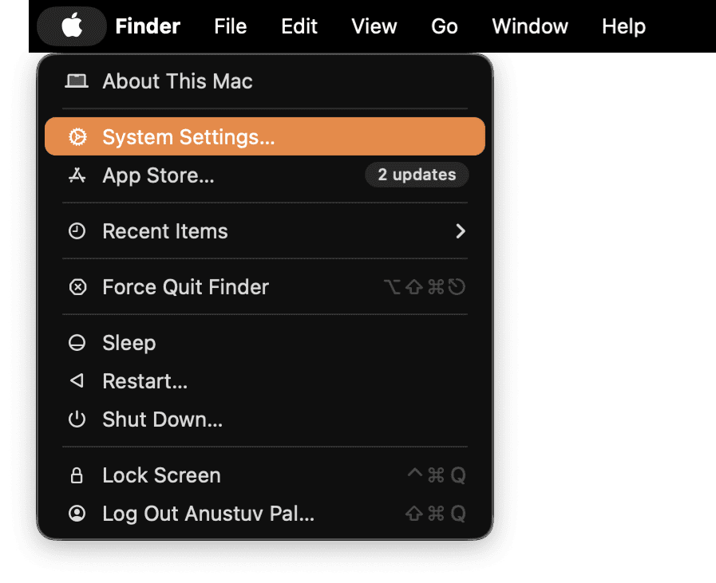The width and height of the screenshot is (716, 583).
Task: Open the Window menu
Action: pos(530,26)
